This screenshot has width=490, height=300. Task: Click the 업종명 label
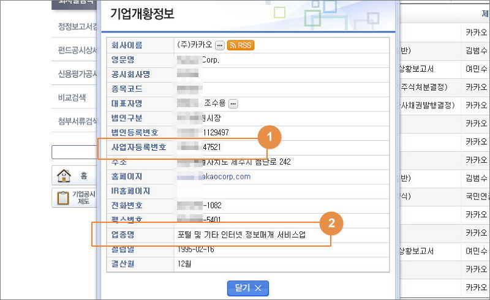pyautogui.click(x=123, y=234)
